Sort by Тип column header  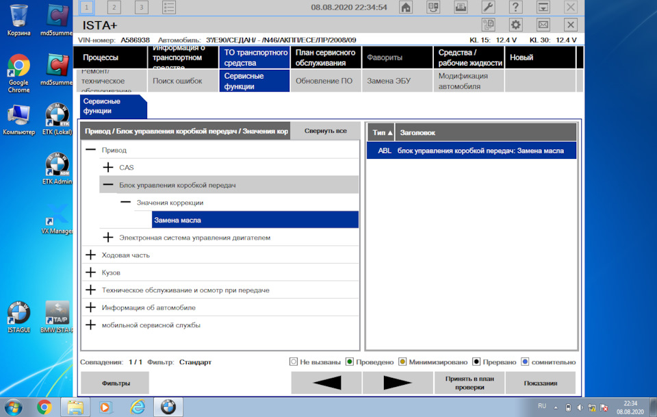[x=381, y=132]
